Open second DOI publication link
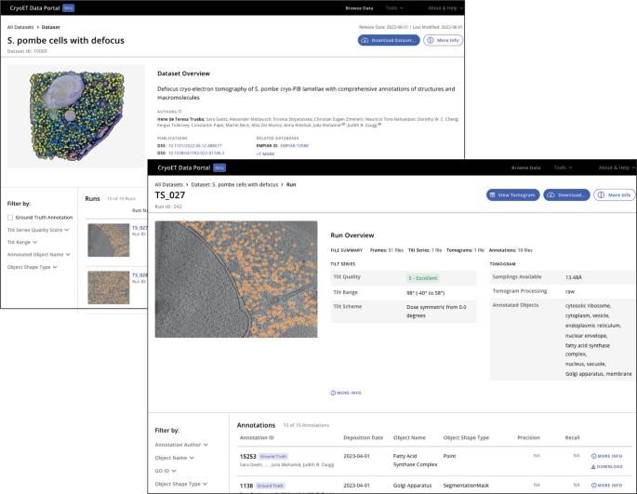The image size is (637, 494). click(x=196, y=153)
